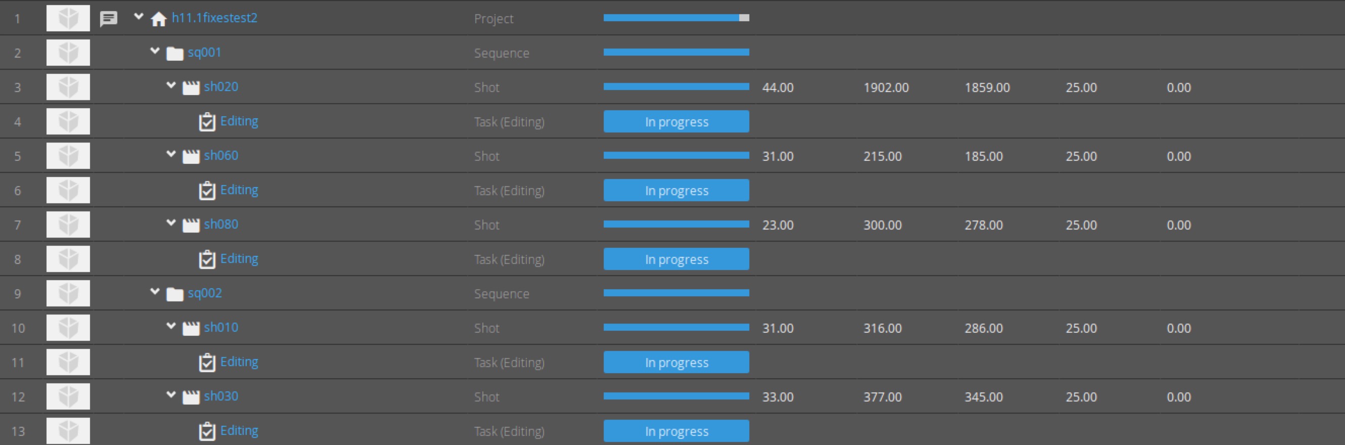Click the folder icon next to sq002

(x=174, y=294)
